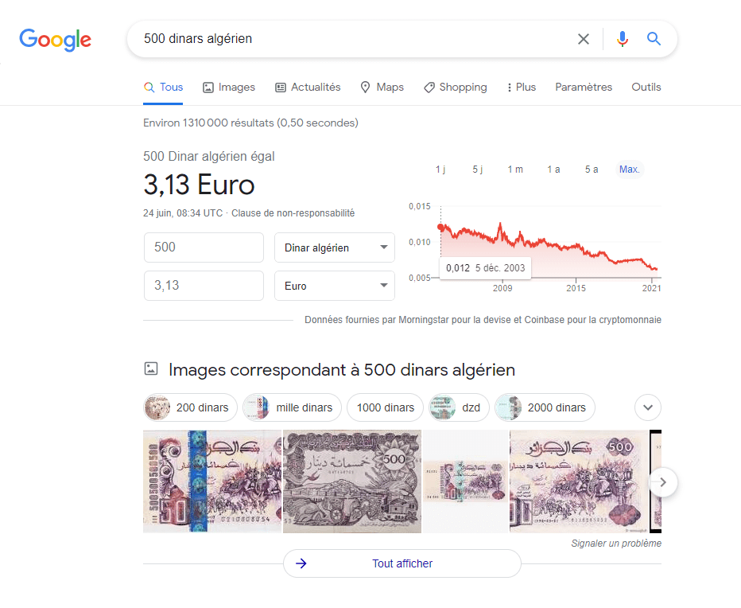Select the 5 a chart range
741x608 pixels.
592,170
